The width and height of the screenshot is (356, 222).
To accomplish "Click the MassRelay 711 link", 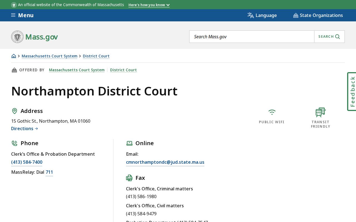I will [x=49, y=172].
